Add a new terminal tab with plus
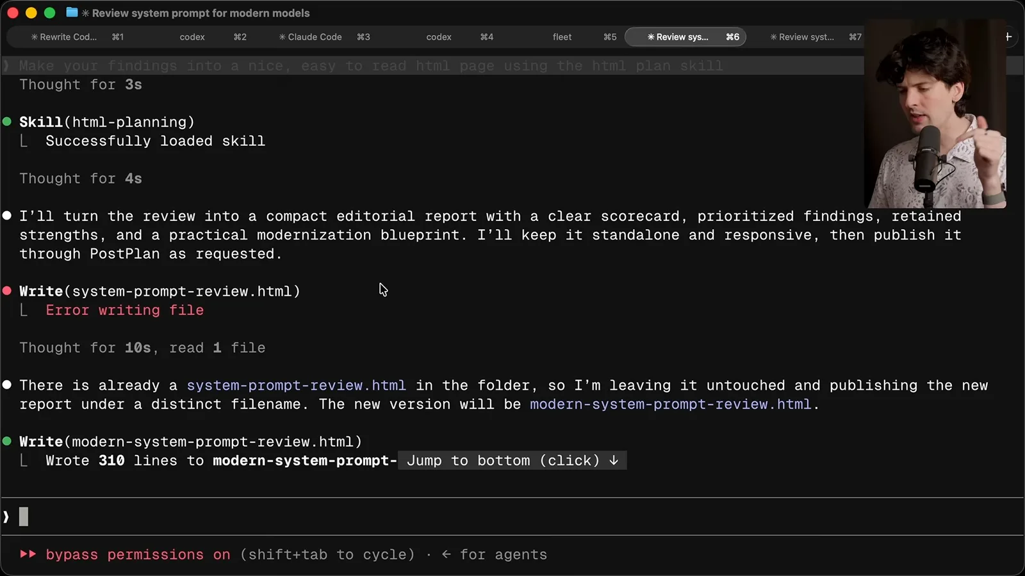Viewport: 1025px width, 576px height. [1008, 36]
